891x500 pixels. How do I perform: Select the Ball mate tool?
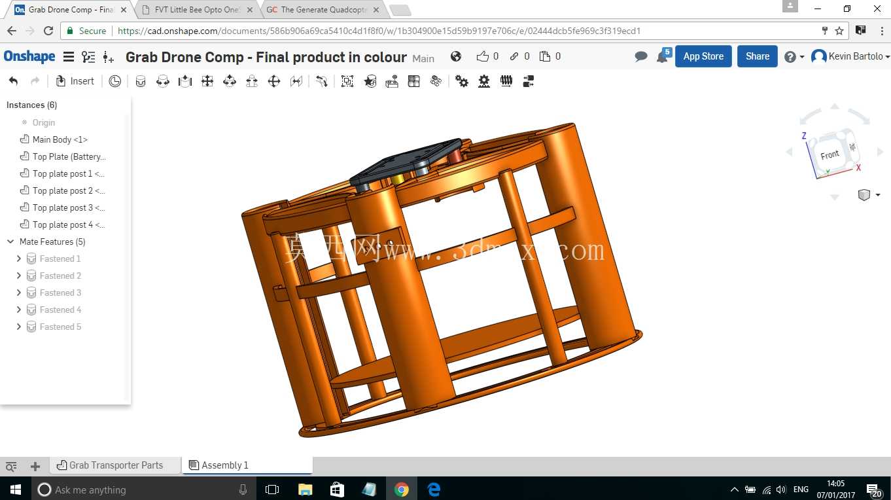pos(274,81)
